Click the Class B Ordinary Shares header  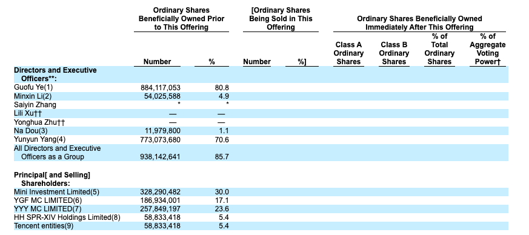394,53
